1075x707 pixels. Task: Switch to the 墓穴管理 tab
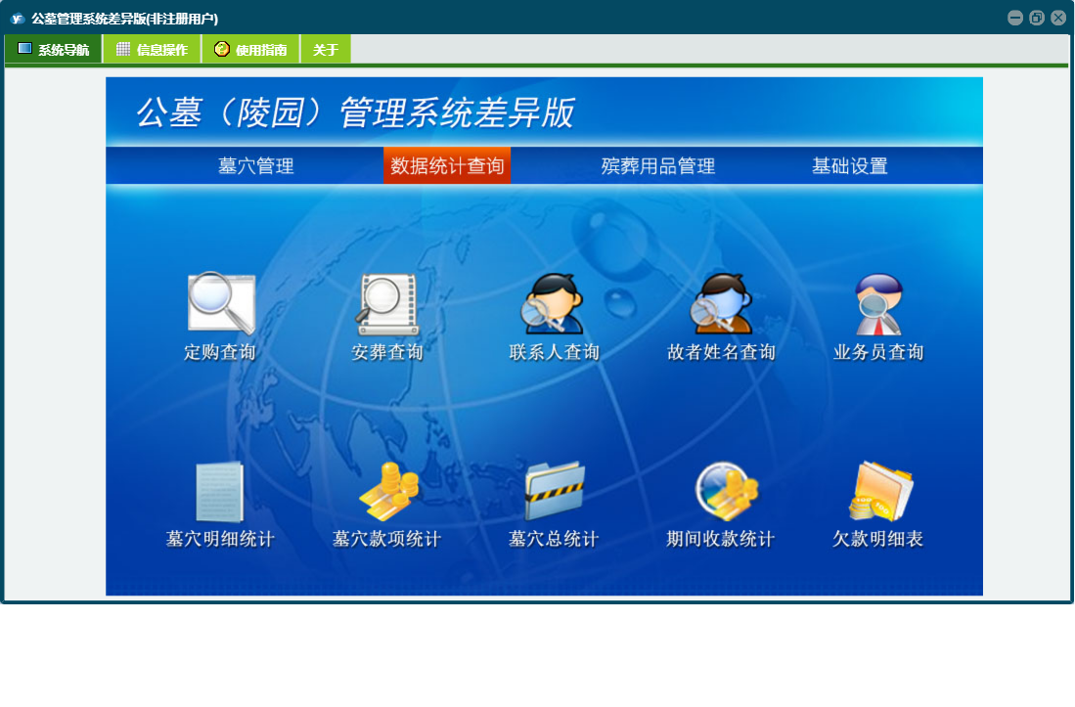(256, 166)
